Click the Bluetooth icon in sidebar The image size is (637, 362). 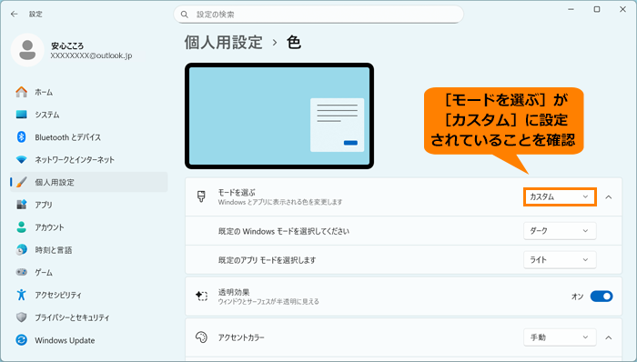pos(21,137)
